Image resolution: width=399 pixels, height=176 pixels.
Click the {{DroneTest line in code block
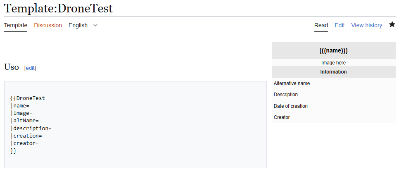tap(28, 98)
